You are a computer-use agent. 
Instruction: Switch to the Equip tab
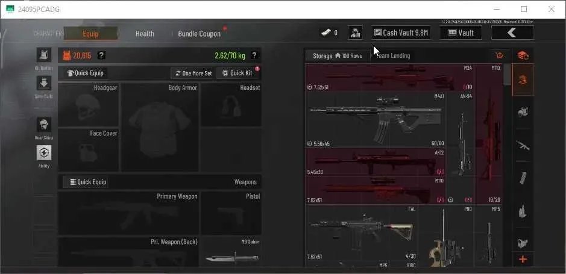coord(90,34)
